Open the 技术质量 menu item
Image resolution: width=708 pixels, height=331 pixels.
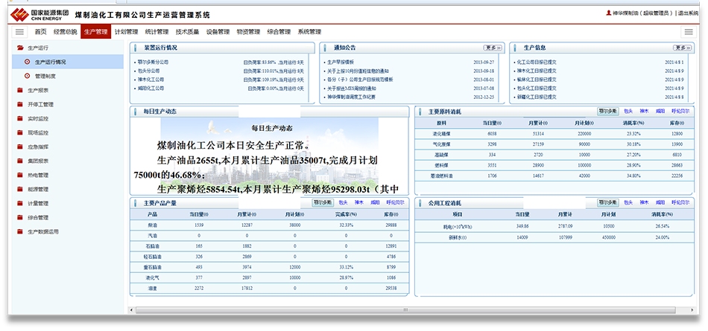pos(187,31)
